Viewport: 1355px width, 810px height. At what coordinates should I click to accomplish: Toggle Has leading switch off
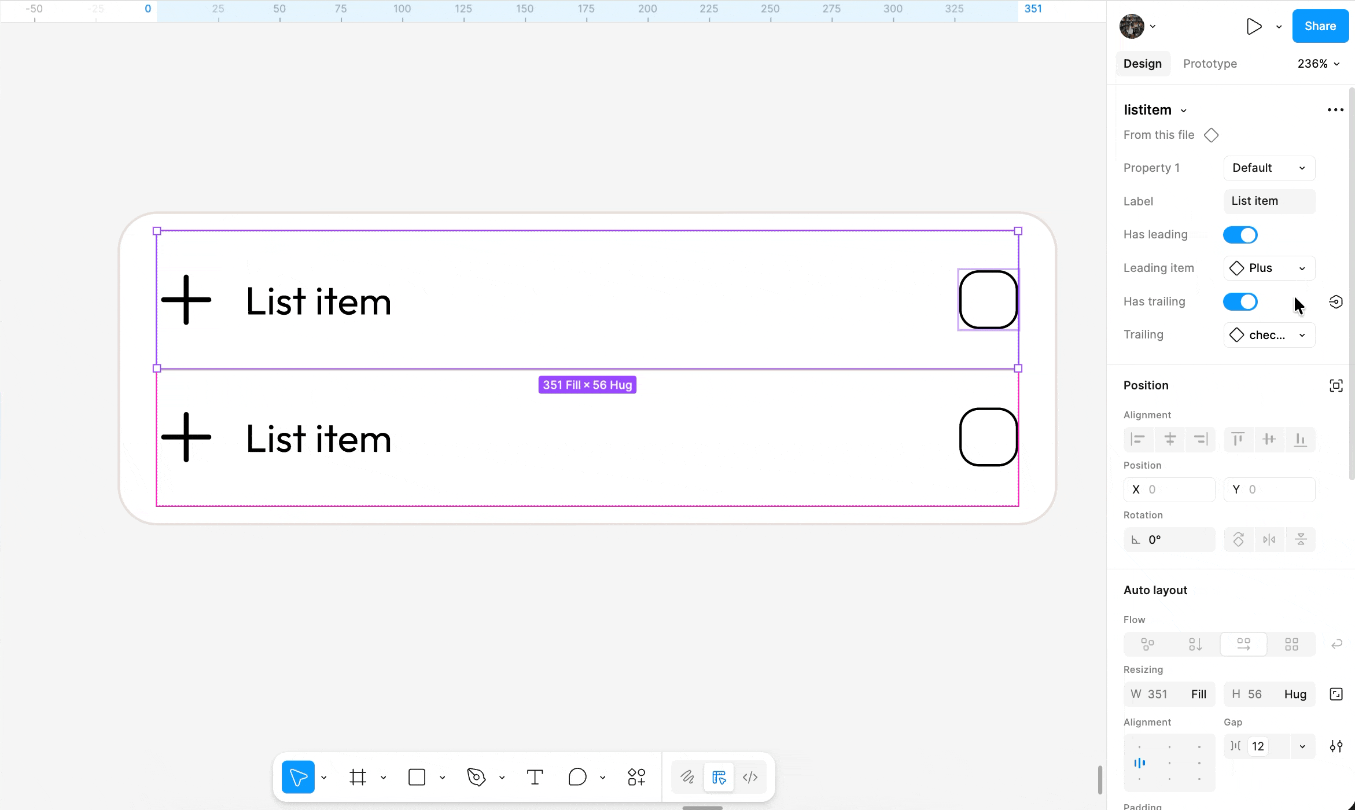[x=1240, y=235]
